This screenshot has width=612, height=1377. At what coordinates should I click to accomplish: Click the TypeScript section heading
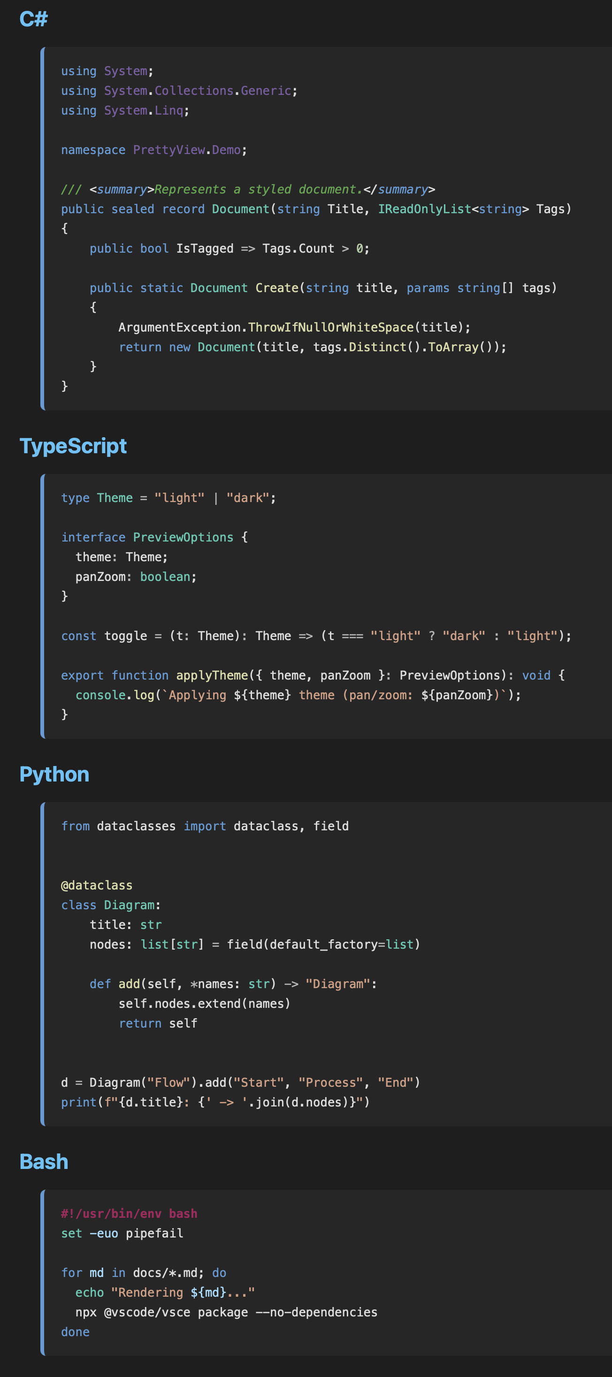73,446
